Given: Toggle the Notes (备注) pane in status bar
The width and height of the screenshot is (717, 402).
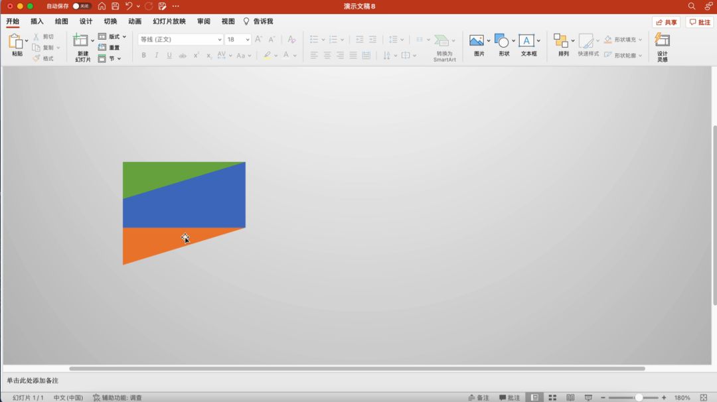Looking at the screenshot, I should tap(478, 397).
